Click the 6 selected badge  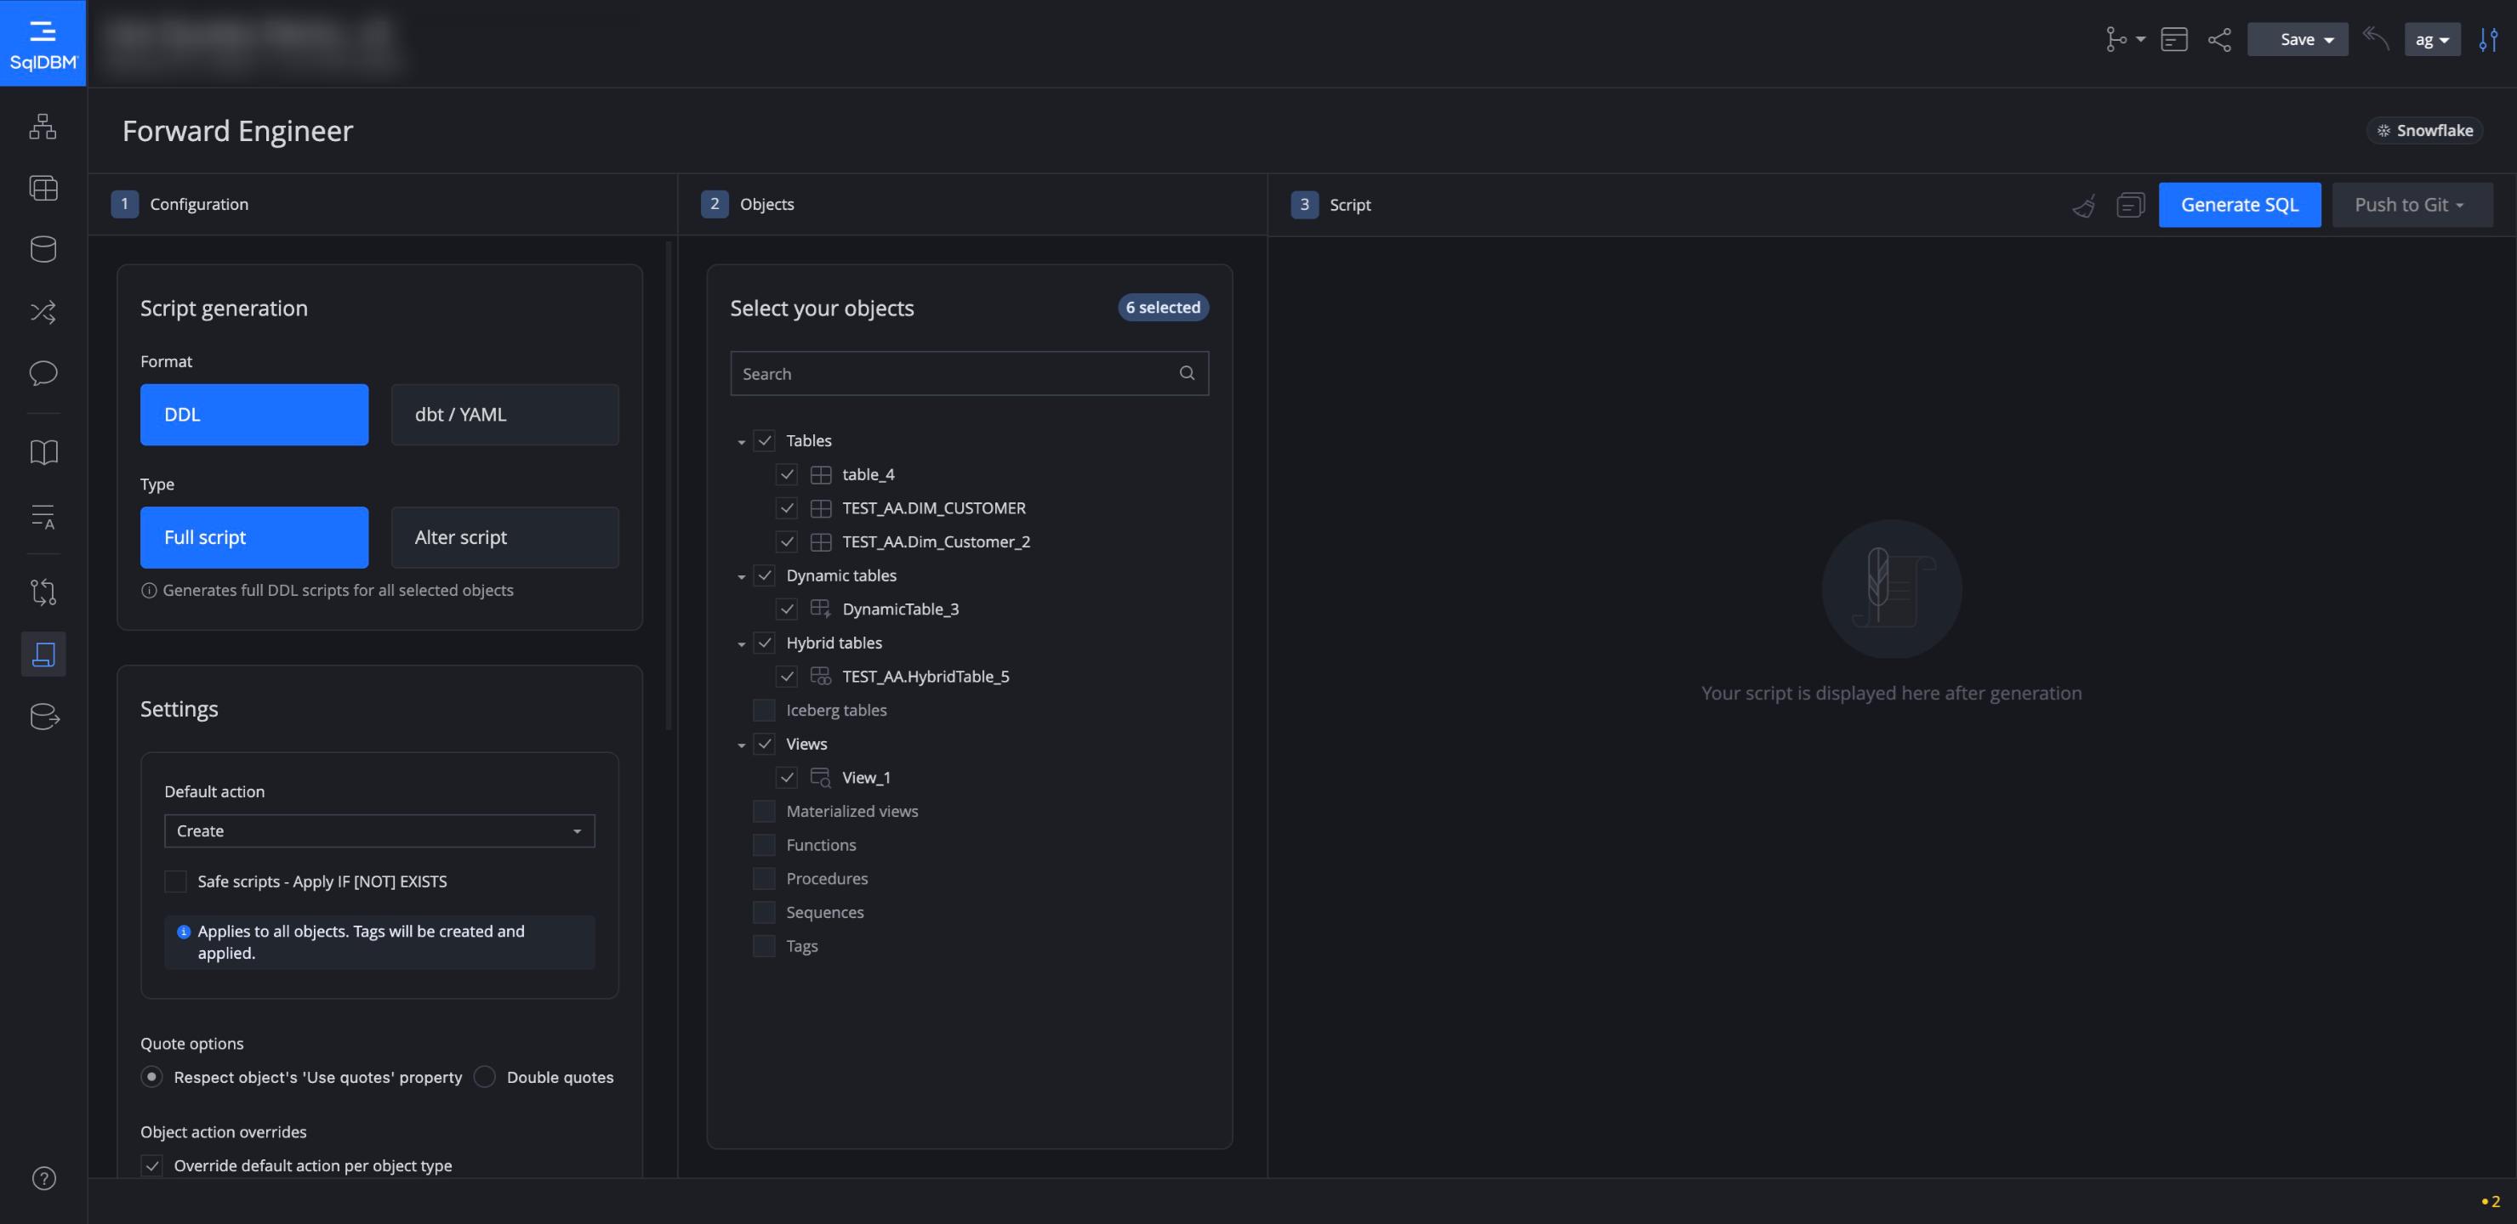1163,308
